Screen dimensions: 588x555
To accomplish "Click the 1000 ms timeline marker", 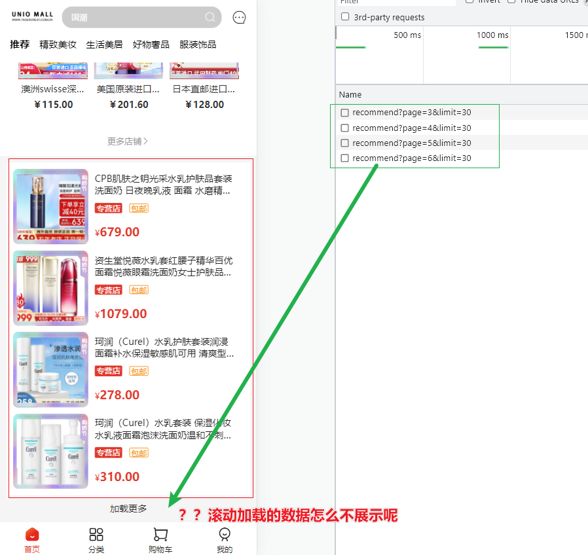I will (x=492, y=35).
